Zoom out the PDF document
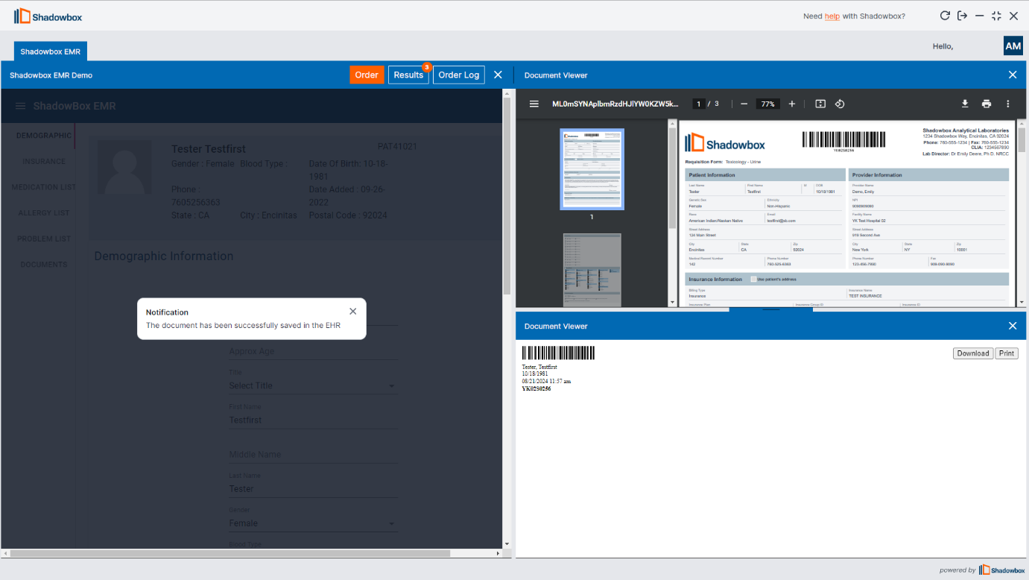The image size is (1029, 580). 744,104
